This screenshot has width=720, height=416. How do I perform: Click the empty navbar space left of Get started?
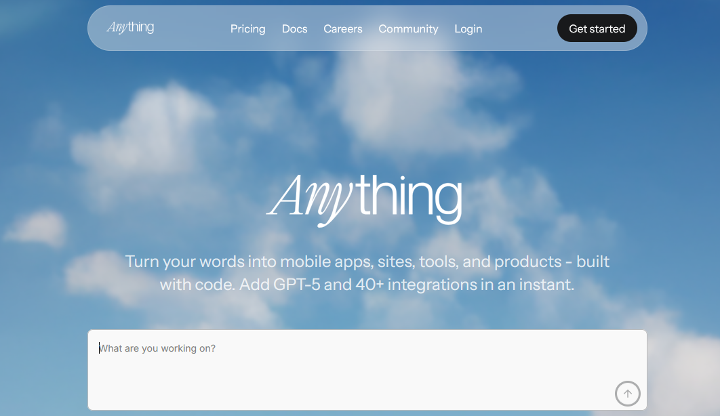pos(519,28)
